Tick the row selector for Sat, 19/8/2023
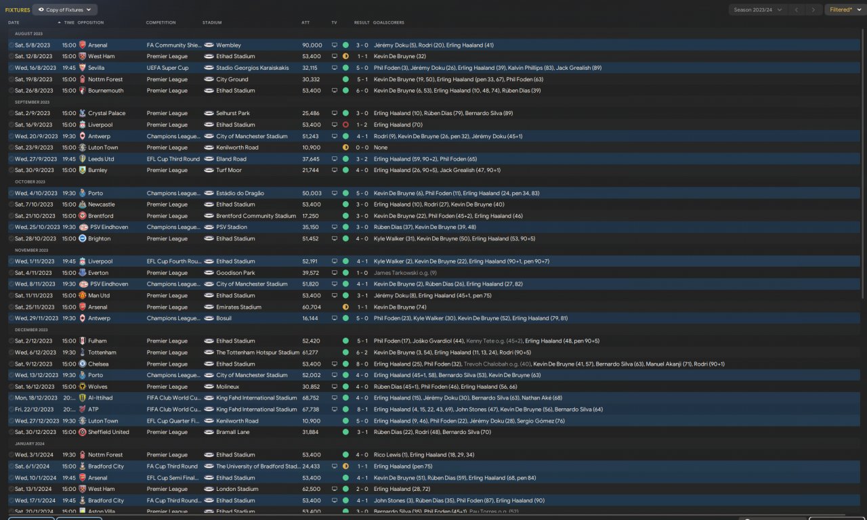867x520 pixels. (x=11, y=79)
